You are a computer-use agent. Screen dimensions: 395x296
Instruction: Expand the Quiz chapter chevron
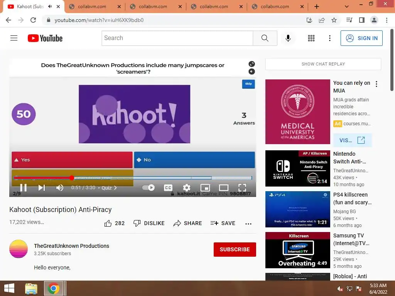pos(116,188)
